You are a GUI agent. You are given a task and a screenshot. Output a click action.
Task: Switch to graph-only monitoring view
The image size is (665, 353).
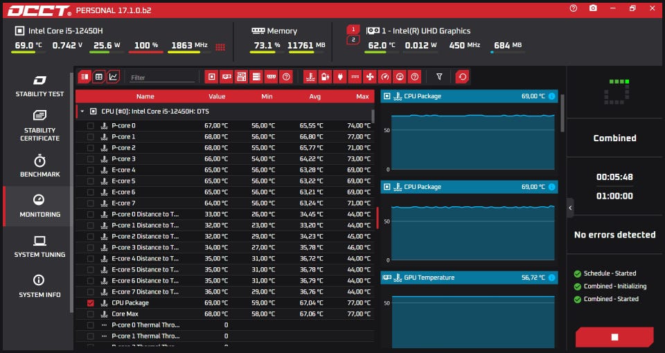pos(113,77)
